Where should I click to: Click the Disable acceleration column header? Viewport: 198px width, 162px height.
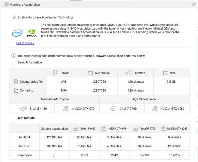tap(54, 129)
